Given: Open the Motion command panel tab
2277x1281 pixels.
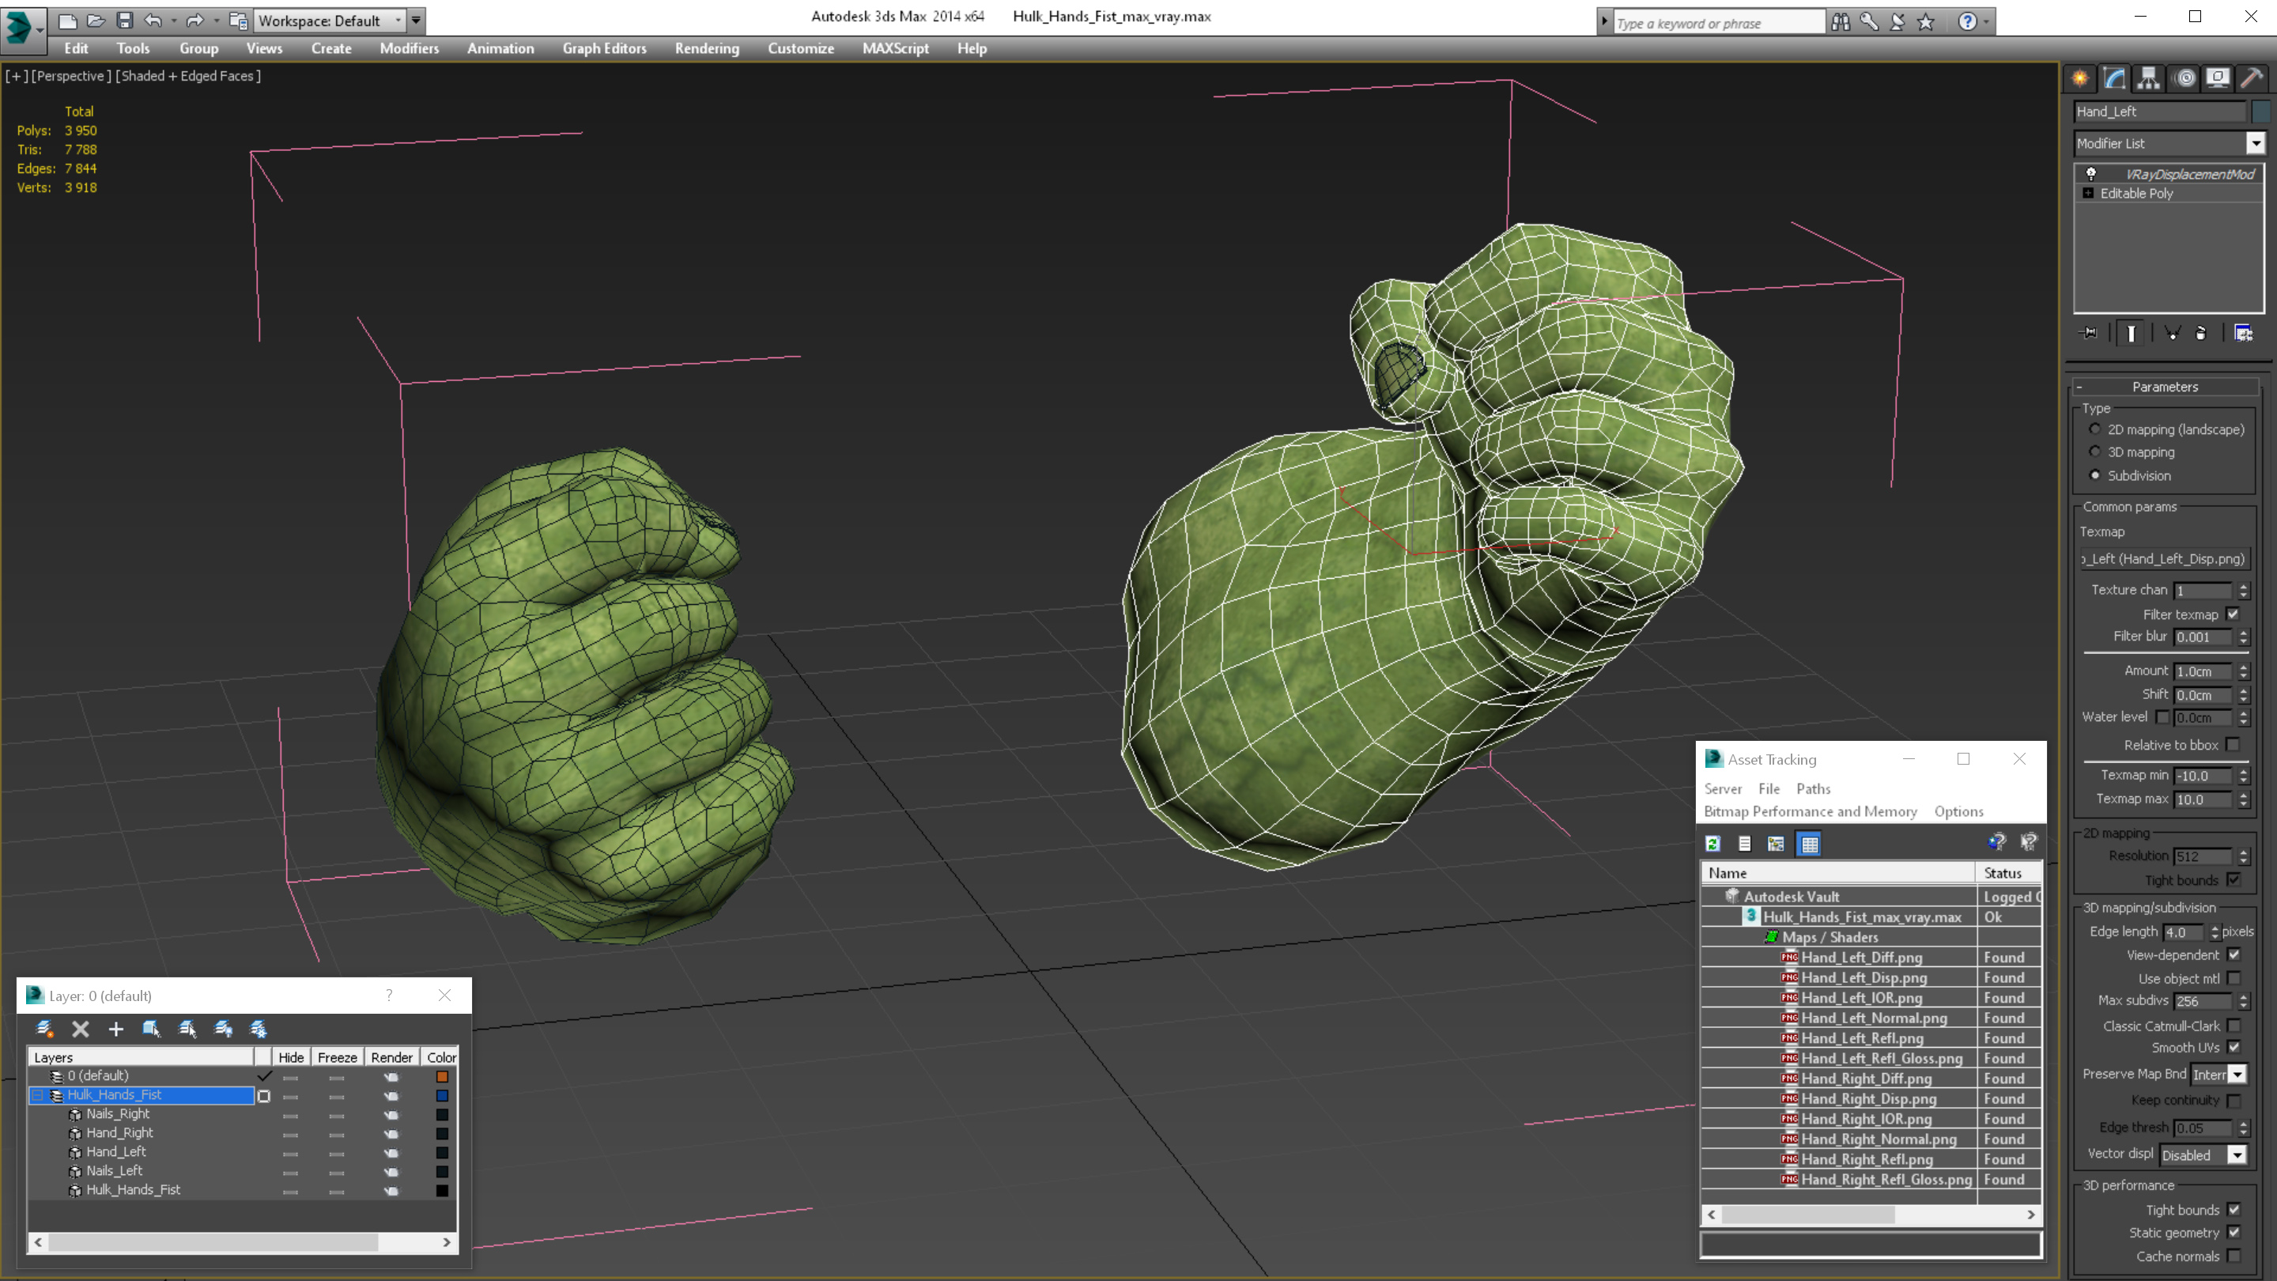Looking at the screenshot, I should 2184,77.
